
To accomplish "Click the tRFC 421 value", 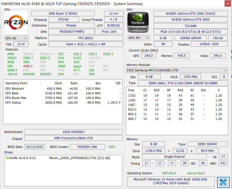I will click(223, 163).
